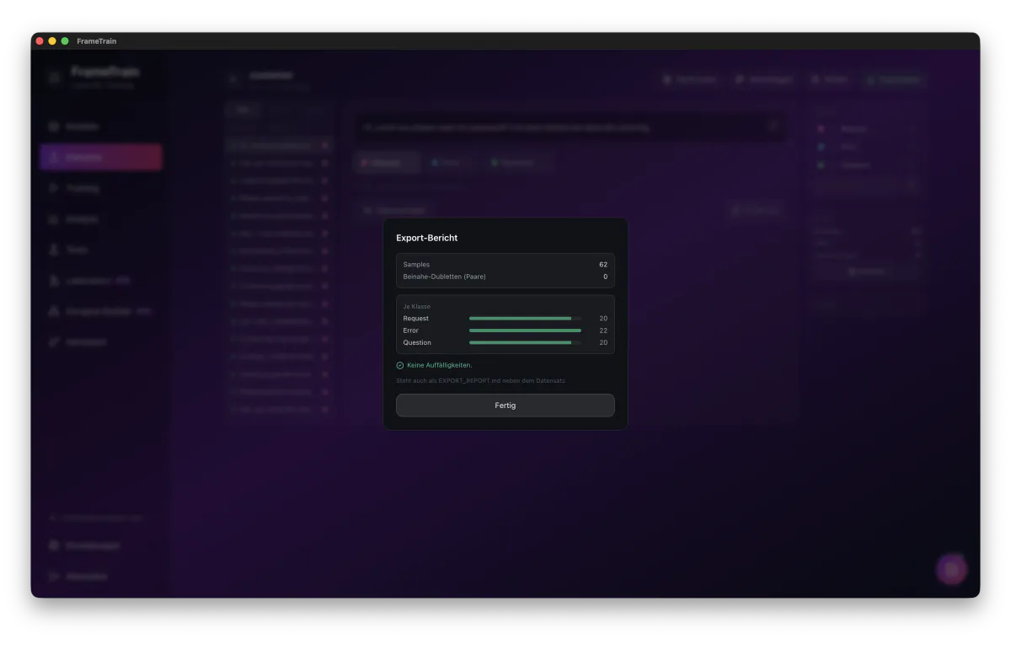Click the 'Question' class label
1011x650 pixels.
(x=417, y=343)
